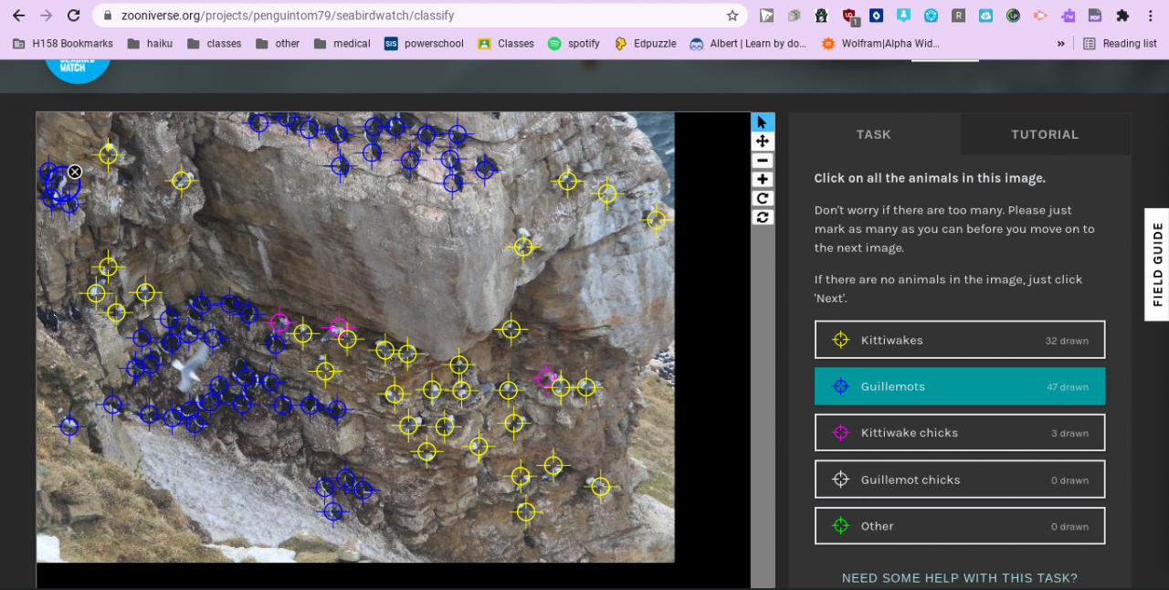Open the Wolfram|Alpha bookmark
1169x590 pixels.
pos(880,43)
